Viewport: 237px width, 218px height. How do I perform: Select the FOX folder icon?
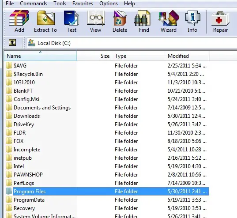9,141
